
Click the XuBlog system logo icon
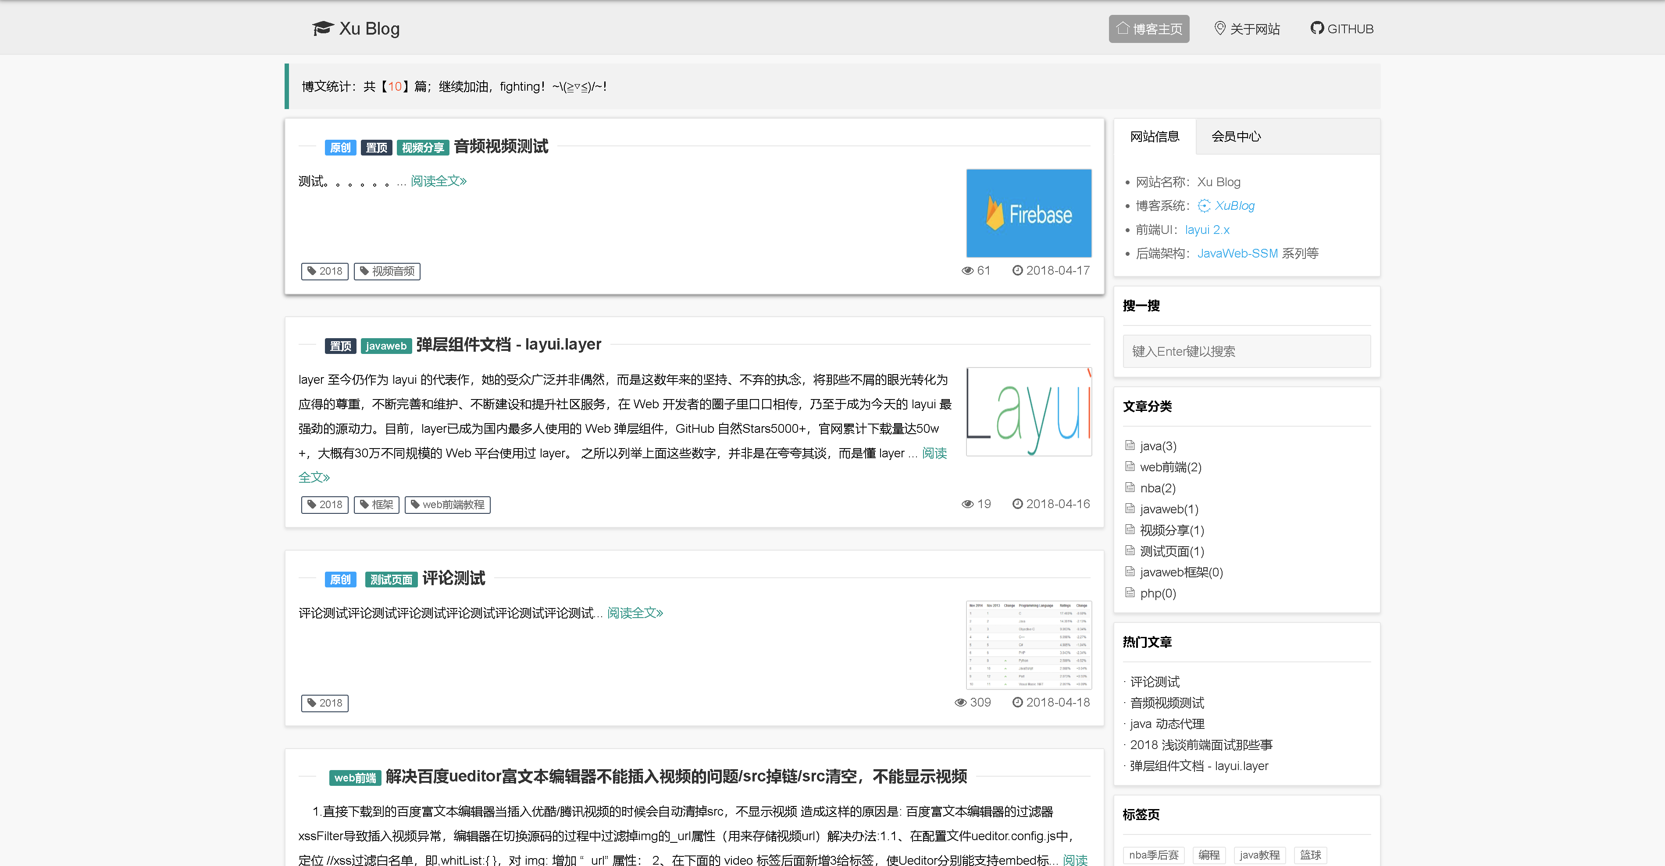click(x=1204, y=206)
